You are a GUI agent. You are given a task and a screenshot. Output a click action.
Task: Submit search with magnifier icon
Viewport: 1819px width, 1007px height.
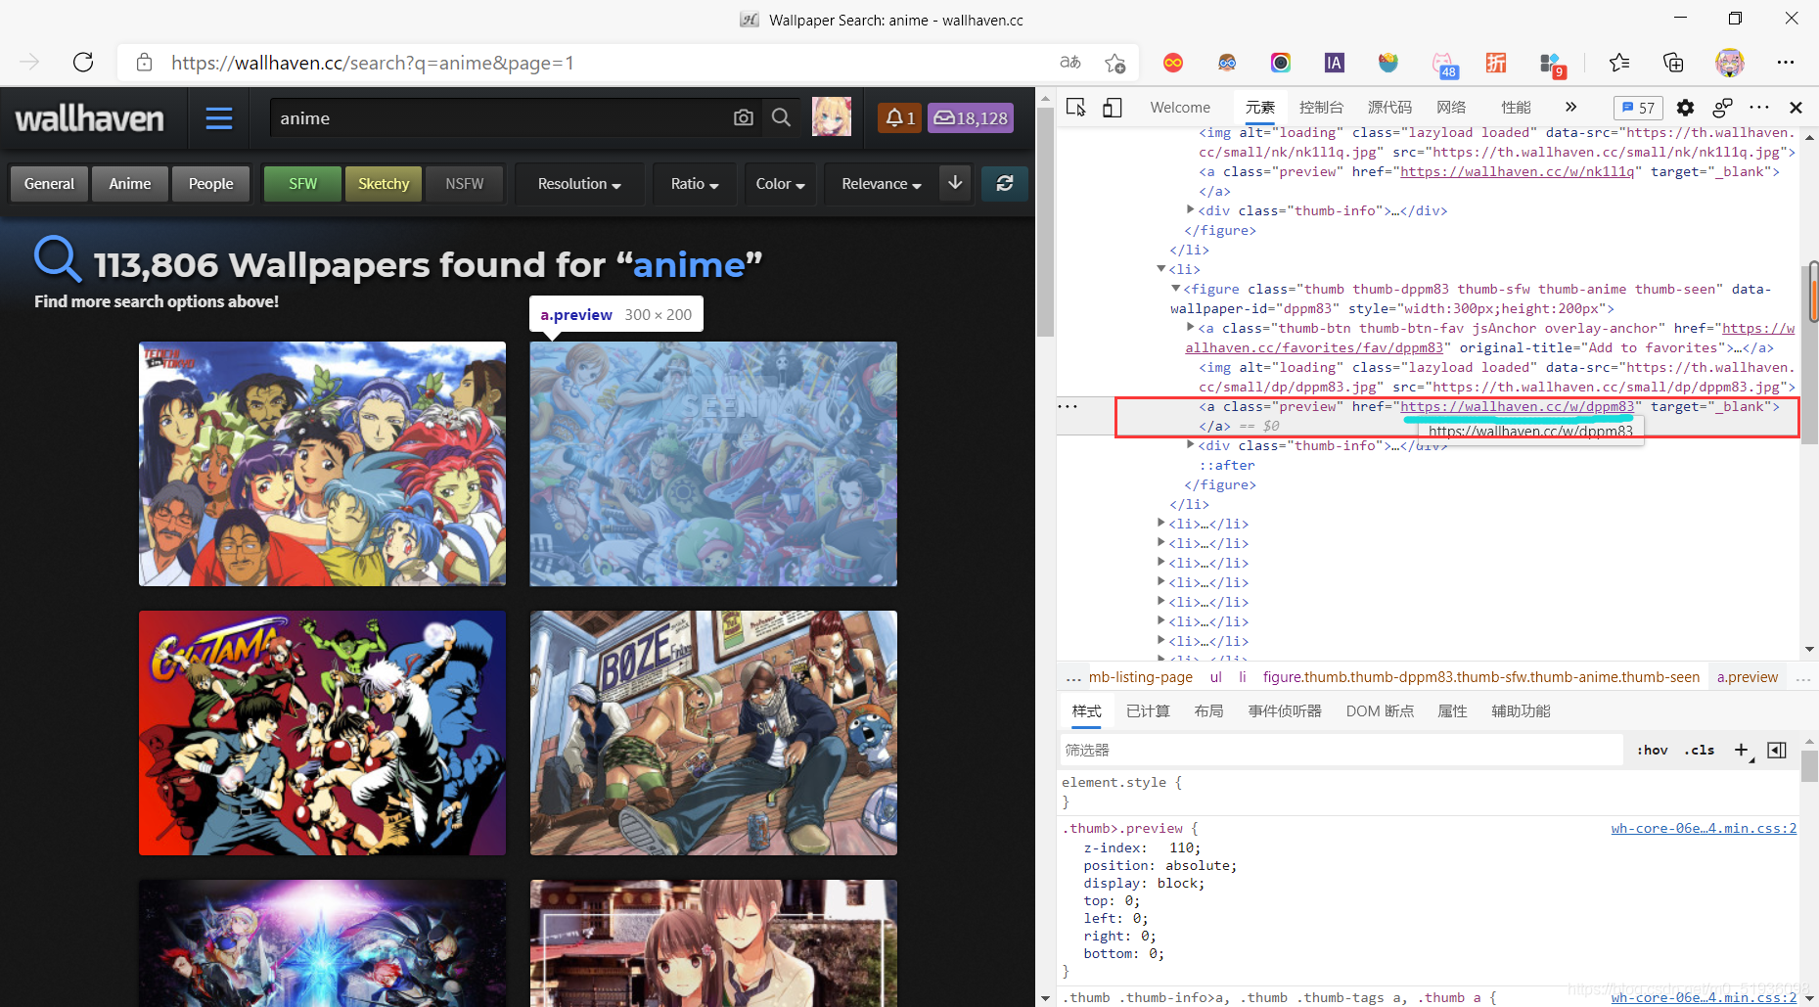coord(781,117)
